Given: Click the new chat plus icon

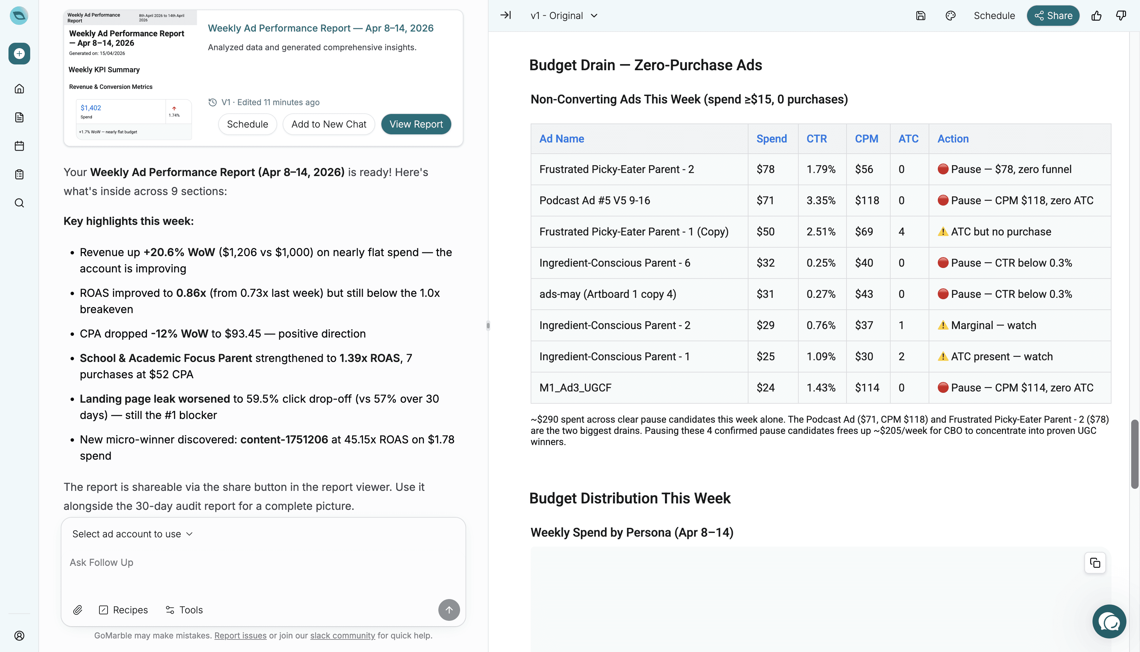Looking at the screenshot, I should [x=19, y=54].
